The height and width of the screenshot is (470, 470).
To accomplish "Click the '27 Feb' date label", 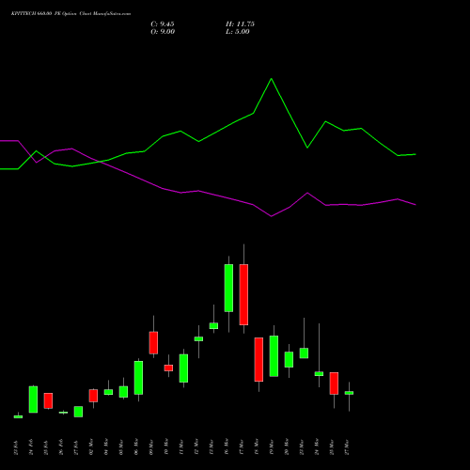I will click(x=76, y=447).
